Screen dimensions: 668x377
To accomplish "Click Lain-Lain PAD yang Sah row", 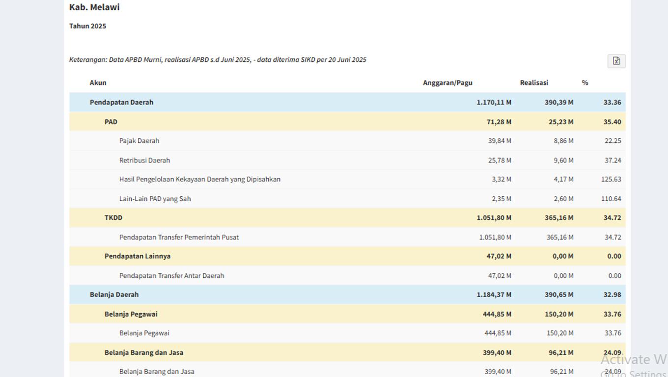I will point(155,199).
